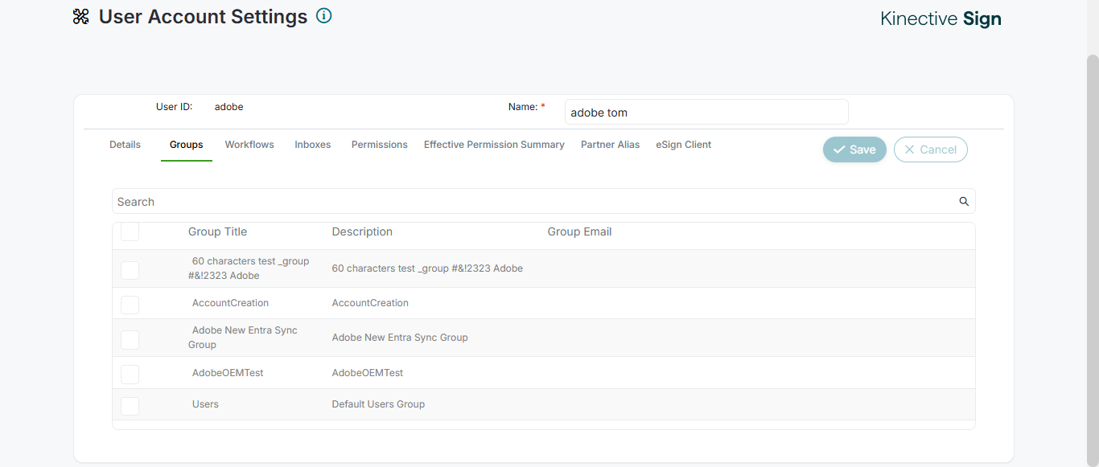Screen dimensions: 1099x467
Task: Check the AccountCreation group checkbox
Action: point(130,304)
